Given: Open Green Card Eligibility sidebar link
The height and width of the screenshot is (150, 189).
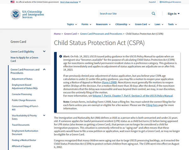Looking at the screenshot, I should 22,52.
